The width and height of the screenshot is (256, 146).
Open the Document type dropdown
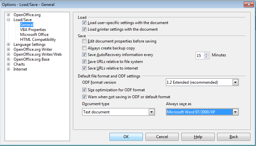151,112
